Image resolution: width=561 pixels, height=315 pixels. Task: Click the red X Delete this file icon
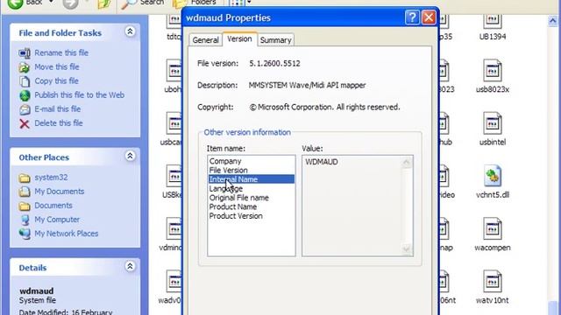click(25, 123)
